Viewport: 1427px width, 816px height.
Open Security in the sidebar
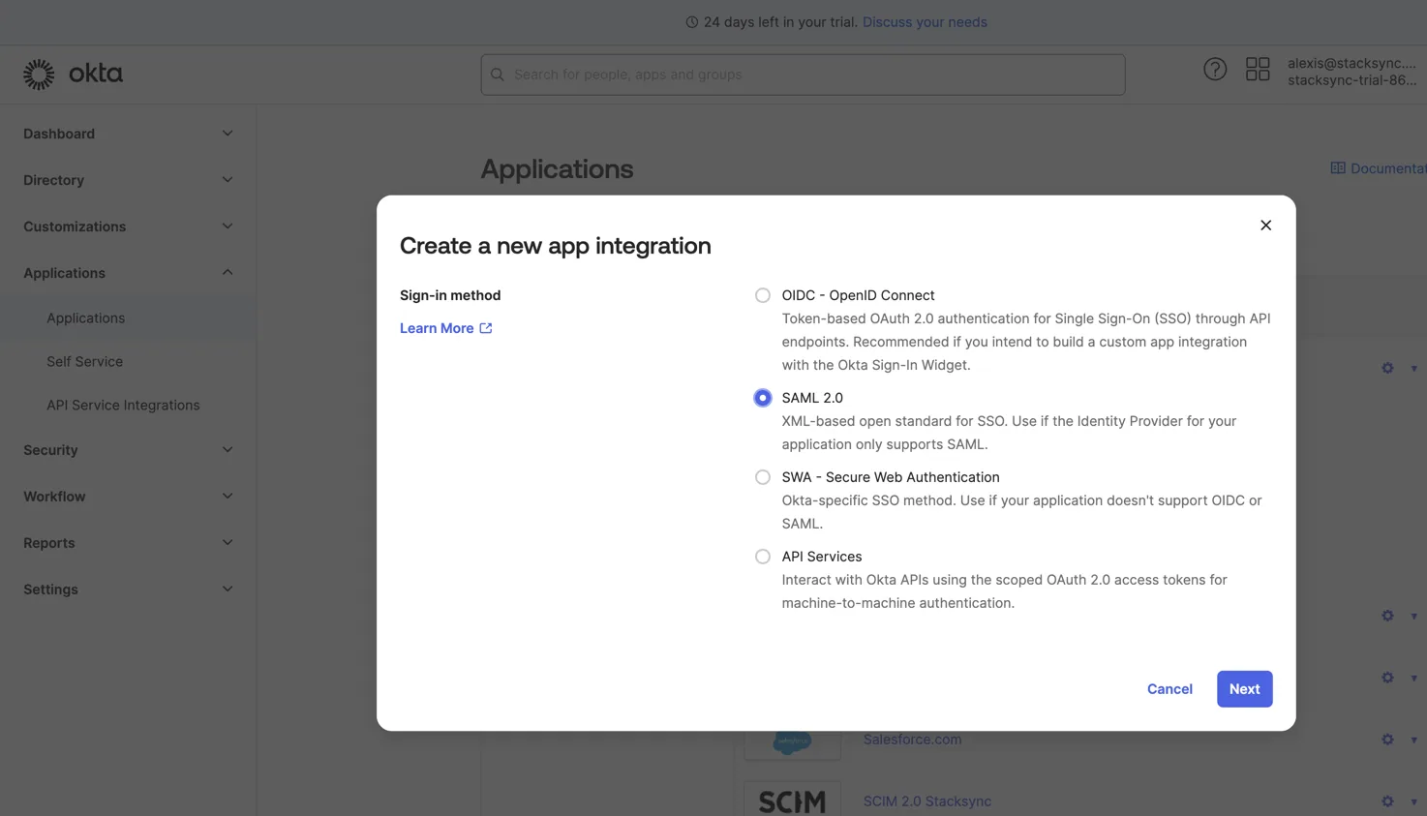tap(50, 450)
